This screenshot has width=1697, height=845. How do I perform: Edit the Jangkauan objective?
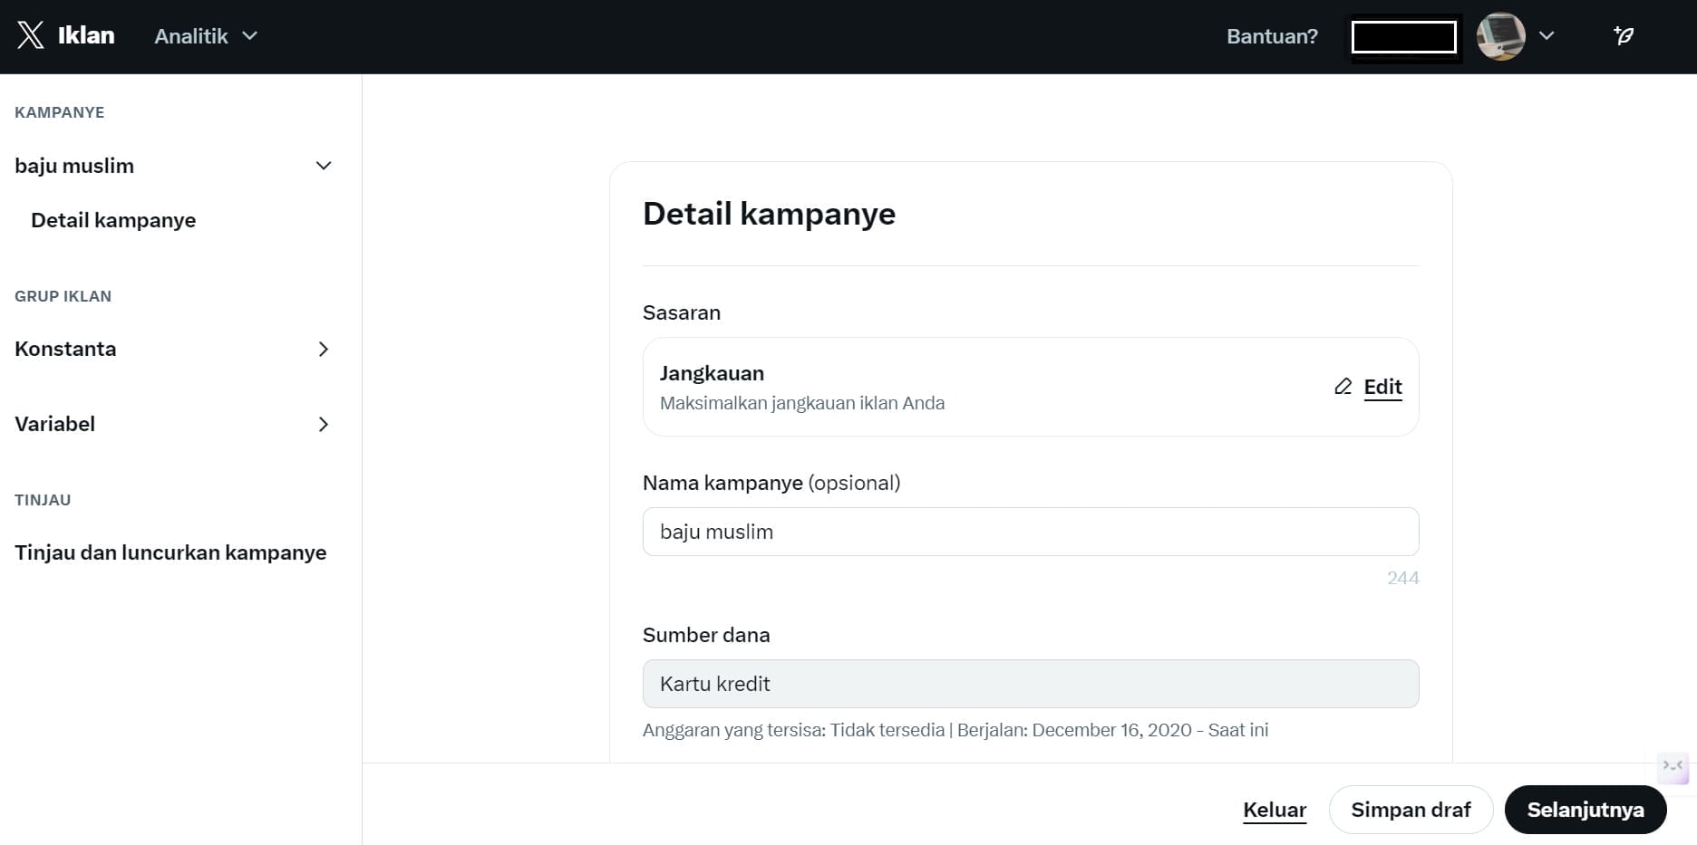(x=1382, y=387)
